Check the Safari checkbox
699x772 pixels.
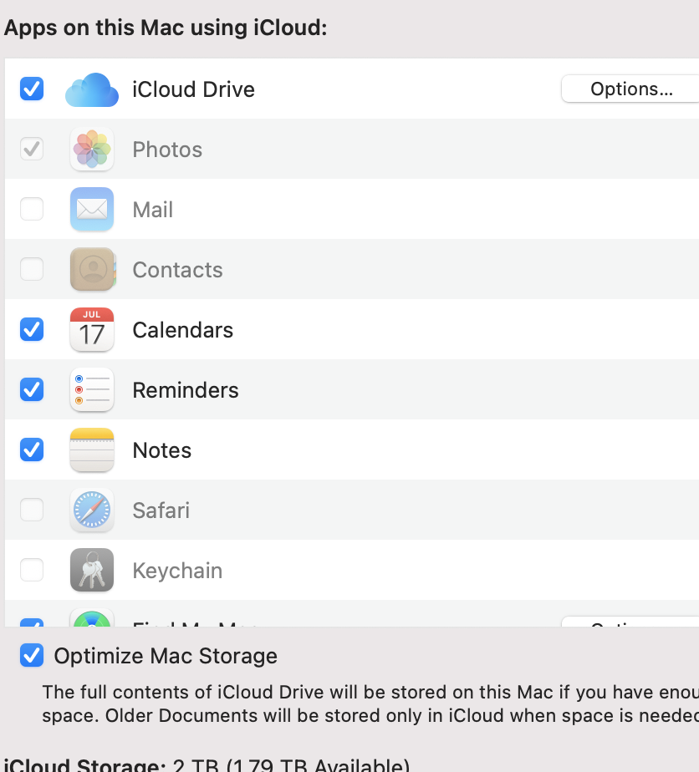(x=32, y=510)
